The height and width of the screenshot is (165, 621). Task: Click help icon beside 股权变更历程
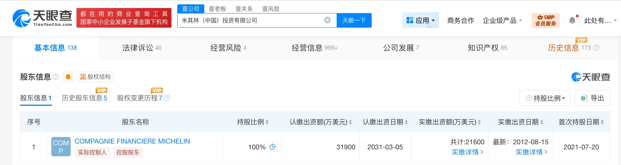tap(167, 98)
